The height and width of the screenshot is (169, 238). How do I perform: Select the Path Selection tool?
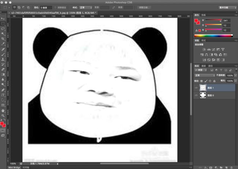[3, 100]
